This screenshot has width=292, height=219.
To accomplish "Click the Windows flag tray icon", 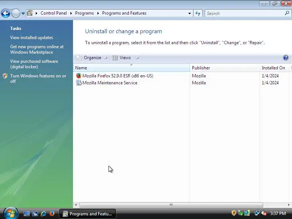I will click(x=247, y=213).
